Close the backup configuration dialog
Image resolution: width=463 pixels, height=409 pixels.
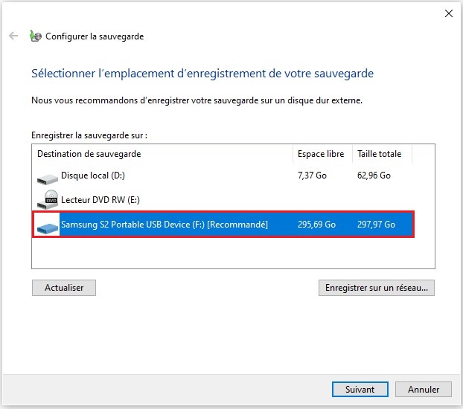pos(449,13)
